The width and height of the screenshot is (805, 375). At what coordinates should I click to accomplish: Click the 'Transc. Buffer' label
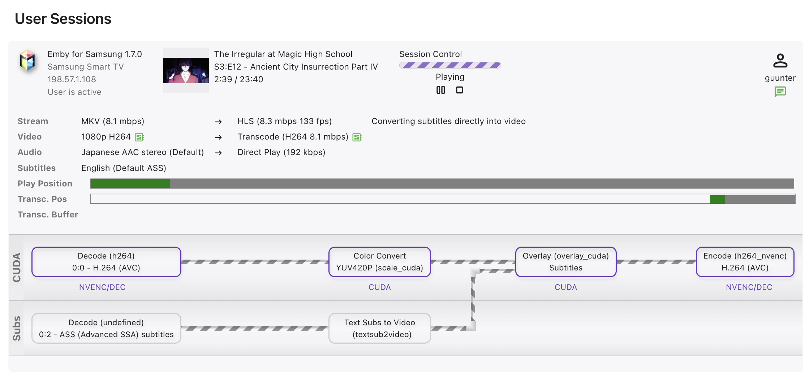click(48, 215)
